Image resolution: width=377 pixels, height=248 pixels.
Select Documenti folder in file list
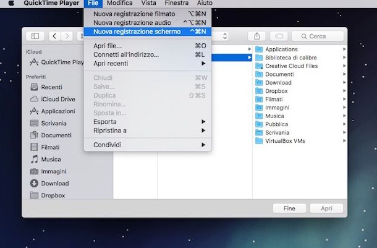(x=274, y=74)
